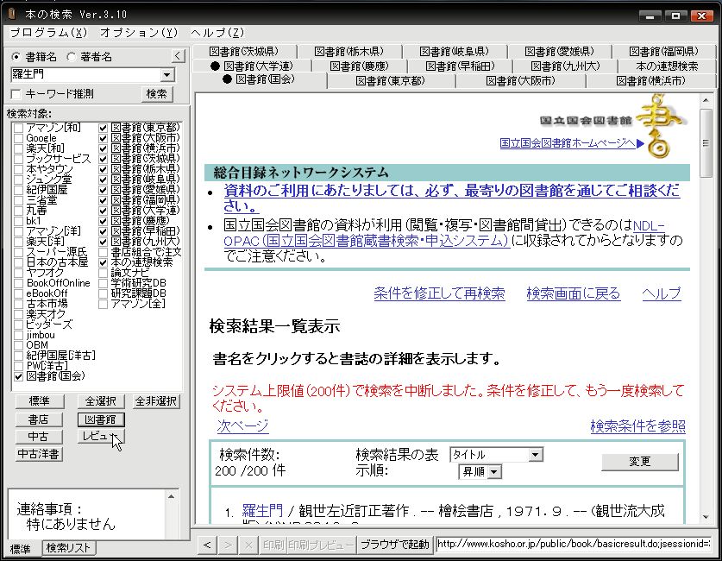This screenshot has width=722, height=561.
Task: Switch to 図書館(大阪市) tab
Action: click(520, 80)
